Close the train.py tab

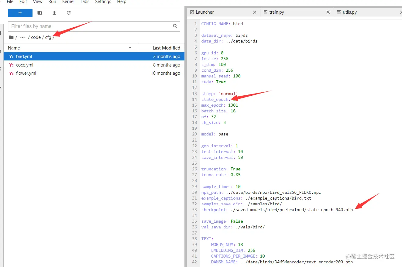328,12
